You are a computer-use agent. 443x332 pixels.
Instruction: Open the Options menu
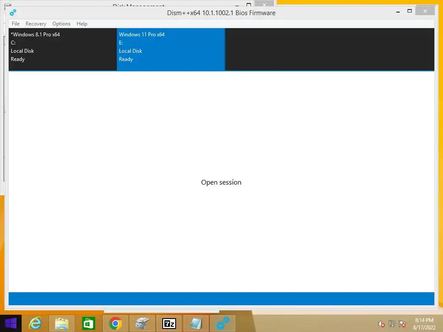pos(61,24)
